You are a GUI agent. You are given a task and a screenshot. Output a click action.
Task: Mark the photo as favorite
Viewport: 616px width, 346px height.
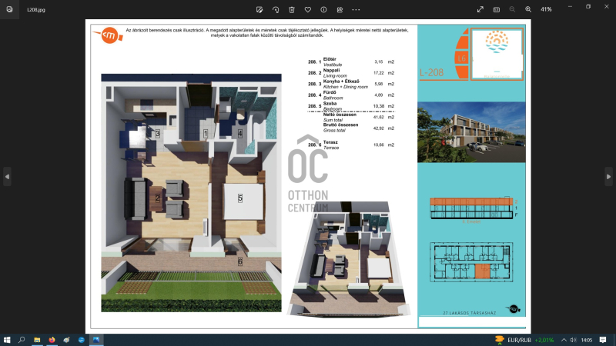[x=308, y=9]
